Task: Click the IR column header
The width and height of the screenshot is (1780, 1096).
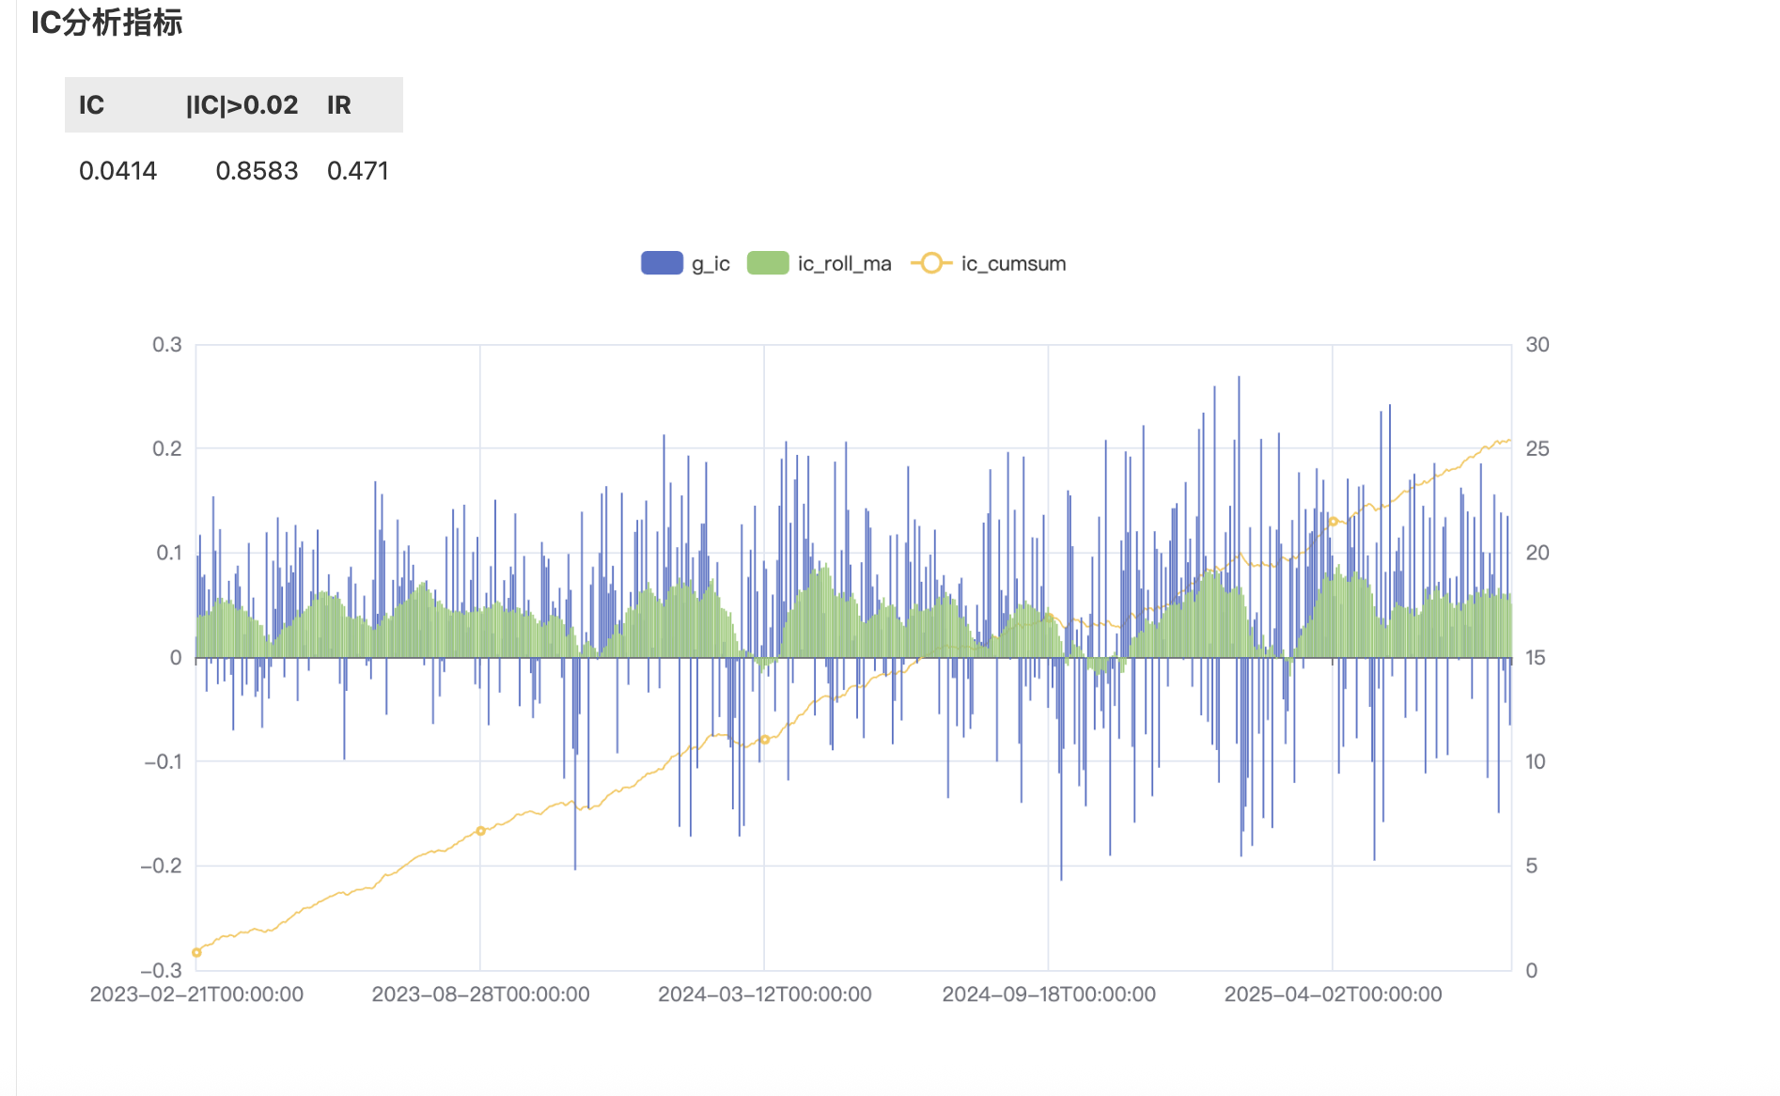Action: coord(339,105)
